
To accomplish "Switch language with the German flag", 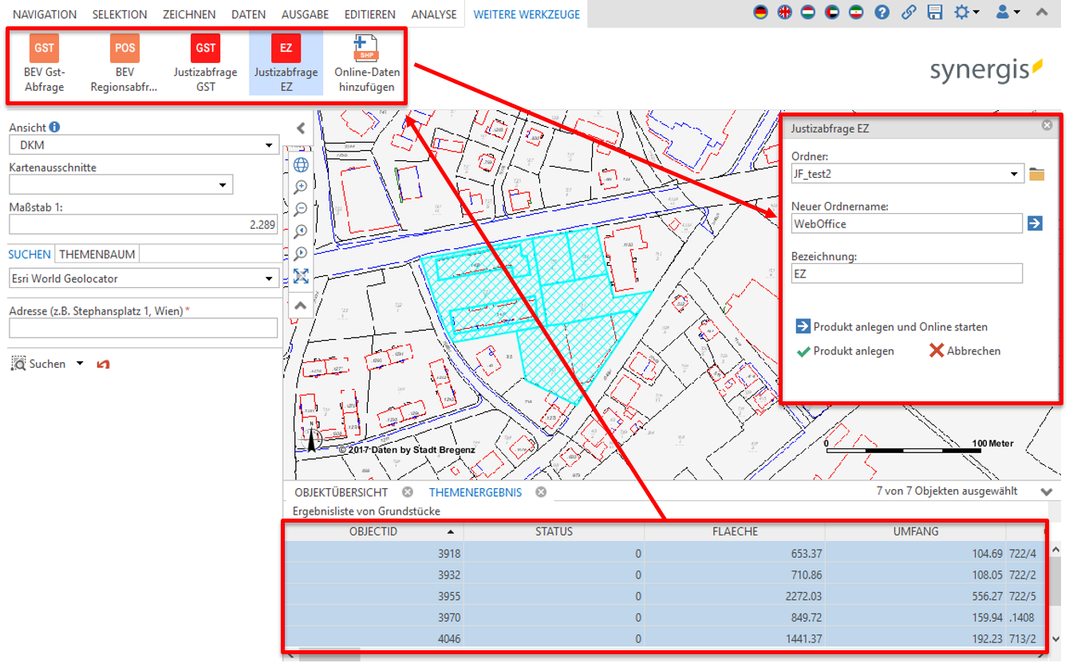I will point(761,13).
